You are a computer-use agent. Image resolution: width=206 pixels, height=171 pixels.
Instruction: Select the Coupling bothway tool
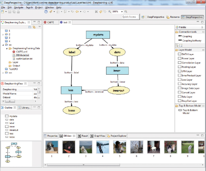tap(192, 41)
